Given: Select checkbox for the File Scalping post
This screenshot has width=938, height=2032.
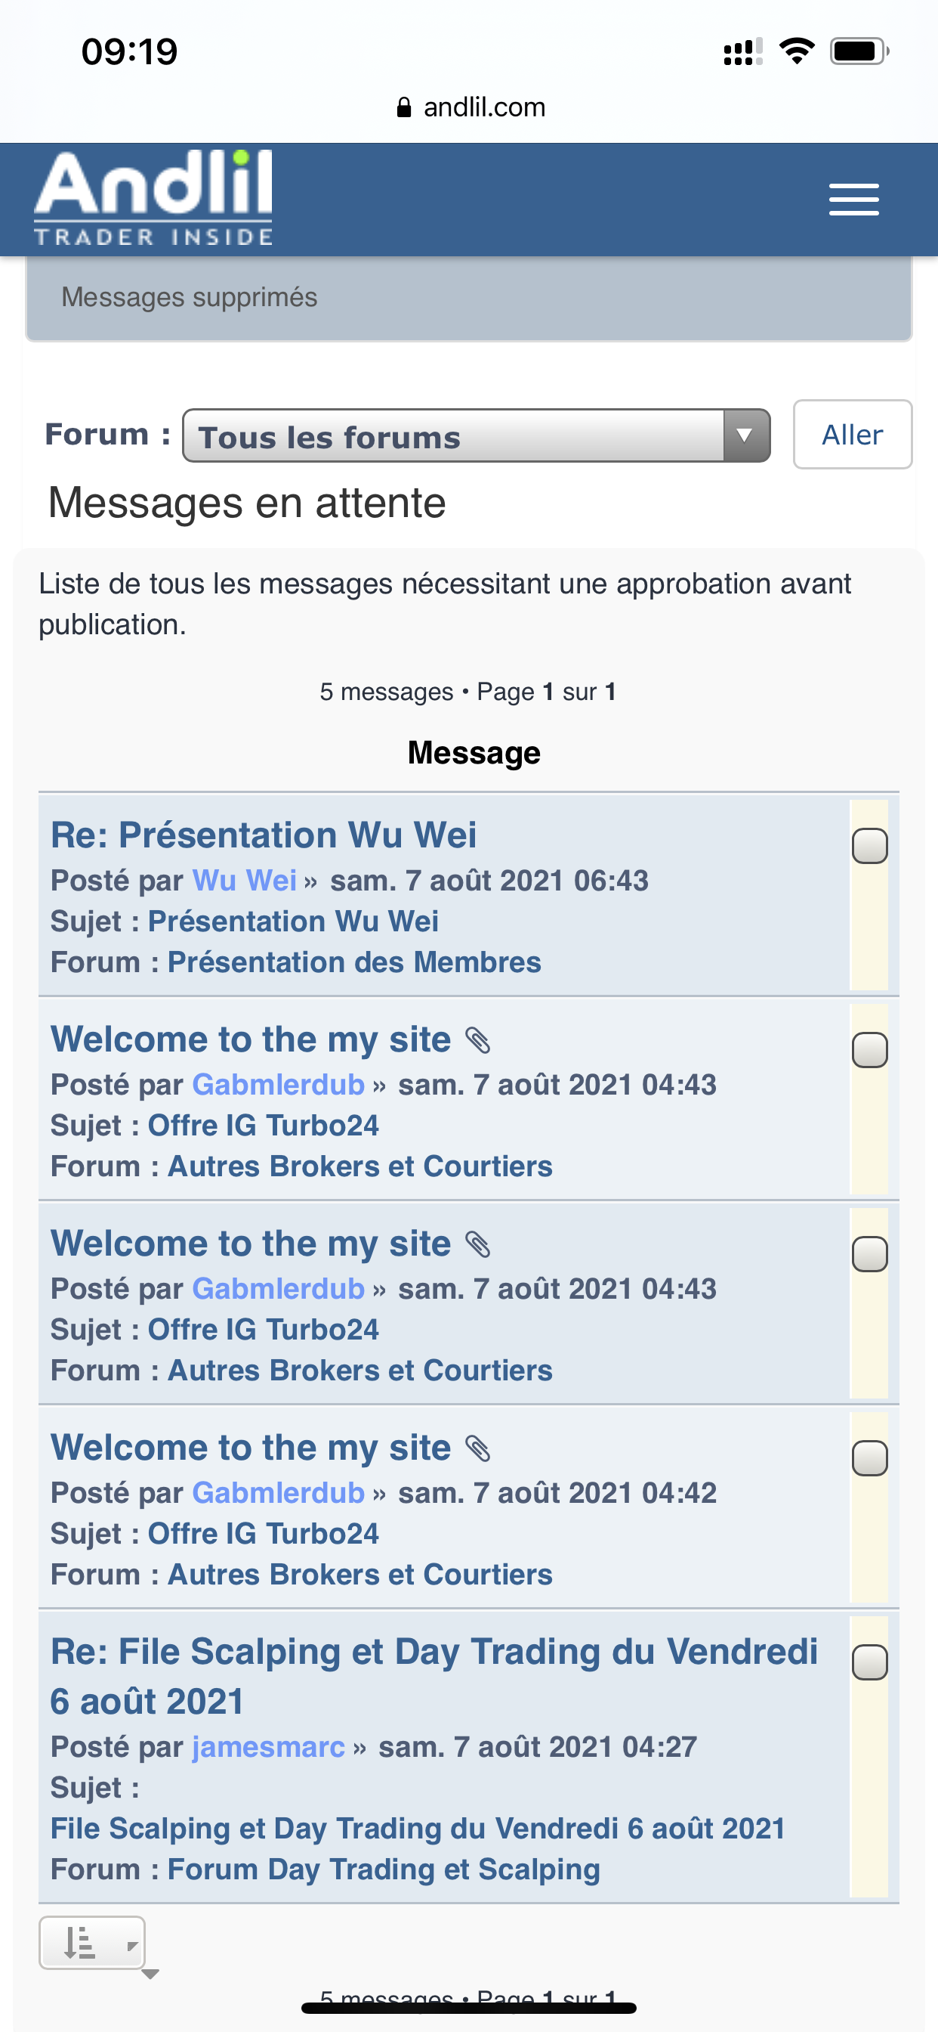Looking at the screenshot, I should (x=869, y=1662).
